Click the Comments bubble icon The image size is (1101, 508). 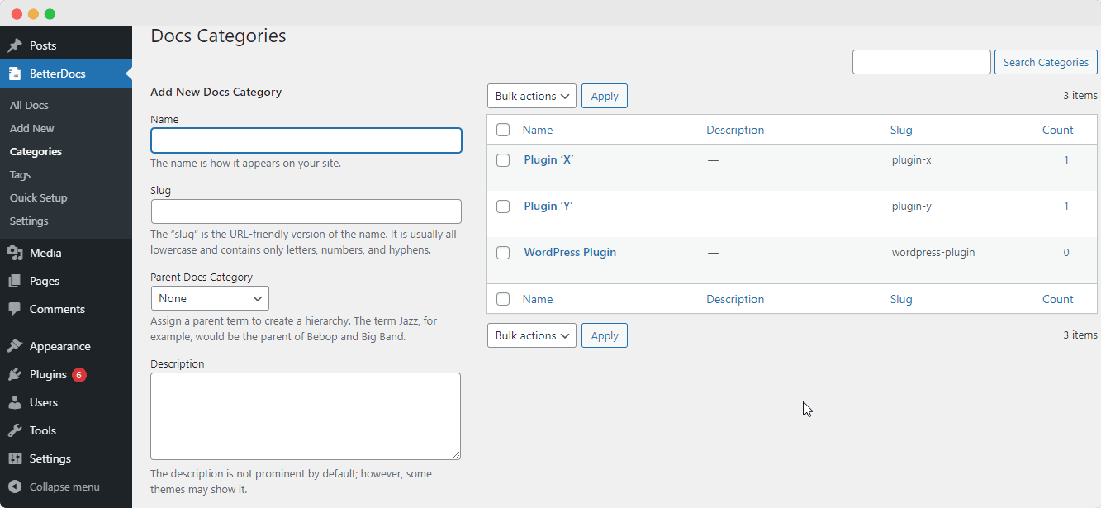[15, 309]
